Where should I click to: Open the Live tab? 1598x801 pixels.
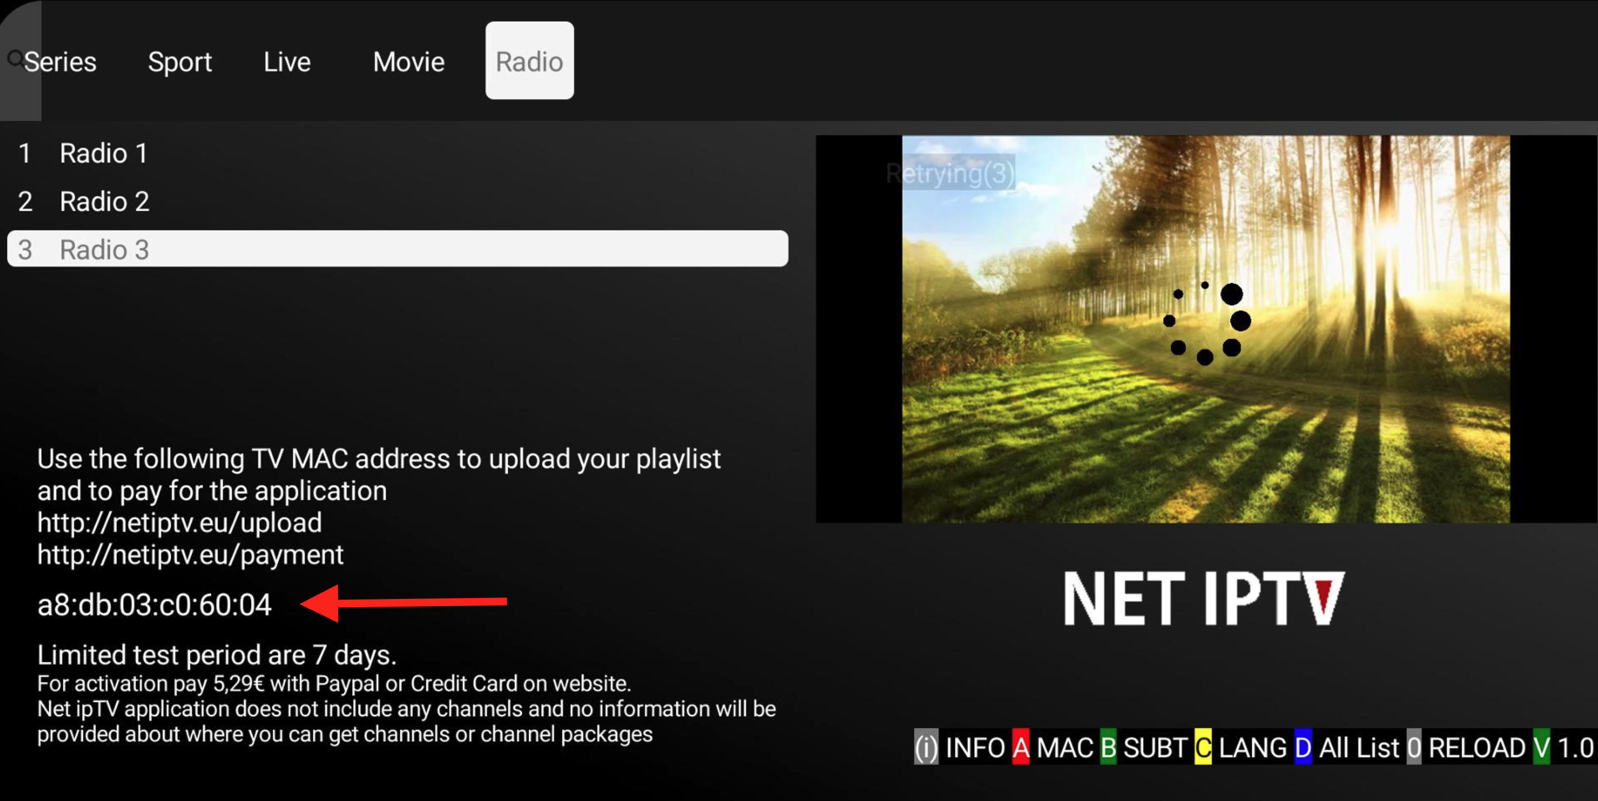287,62
